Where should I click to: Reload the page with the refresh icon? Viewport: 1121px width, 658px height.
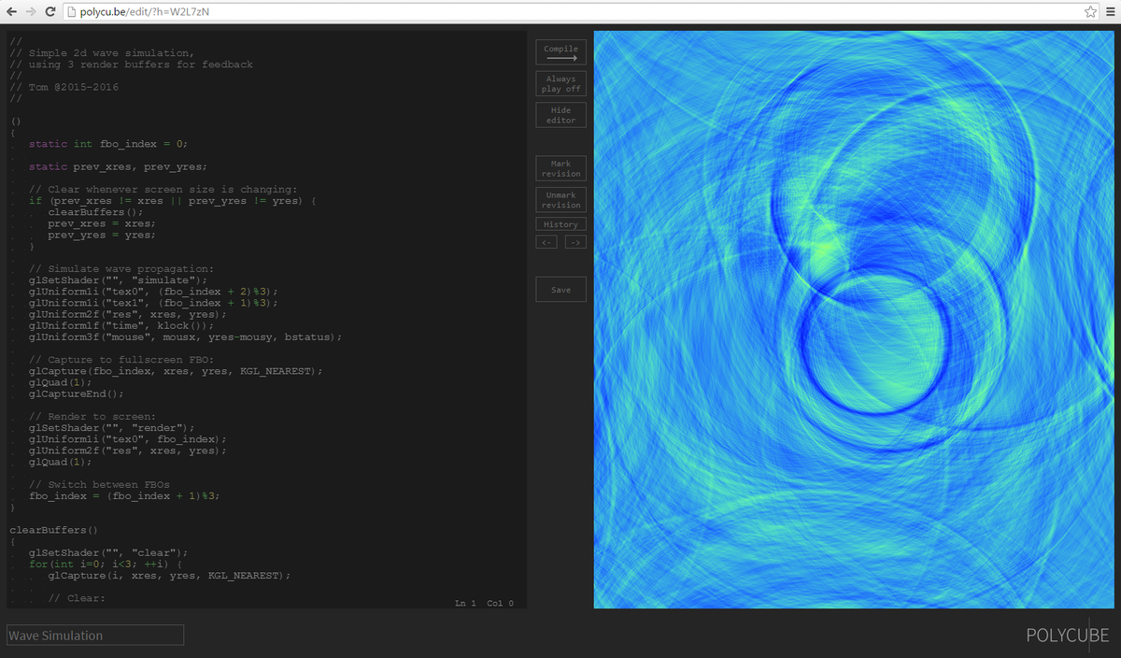[50, 10]
